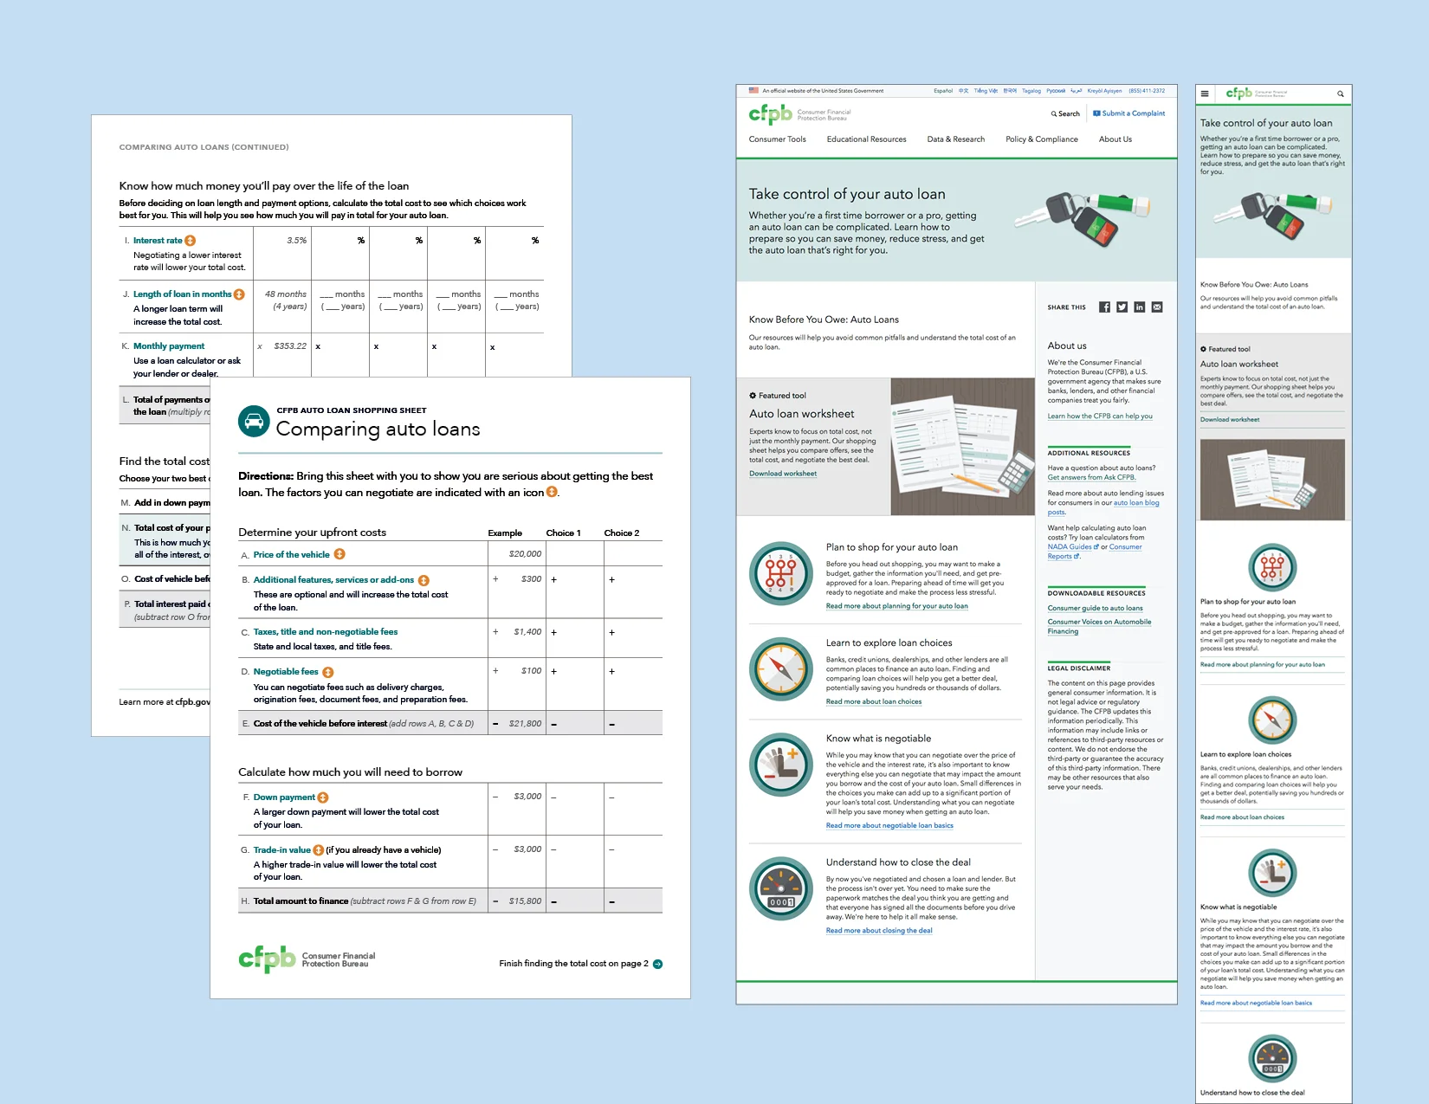Open mobile 'Read more about negotiable loan basics'
This screenshot has width=1429, height=1104.
pyautogui.click(x=1256, y=1004)
